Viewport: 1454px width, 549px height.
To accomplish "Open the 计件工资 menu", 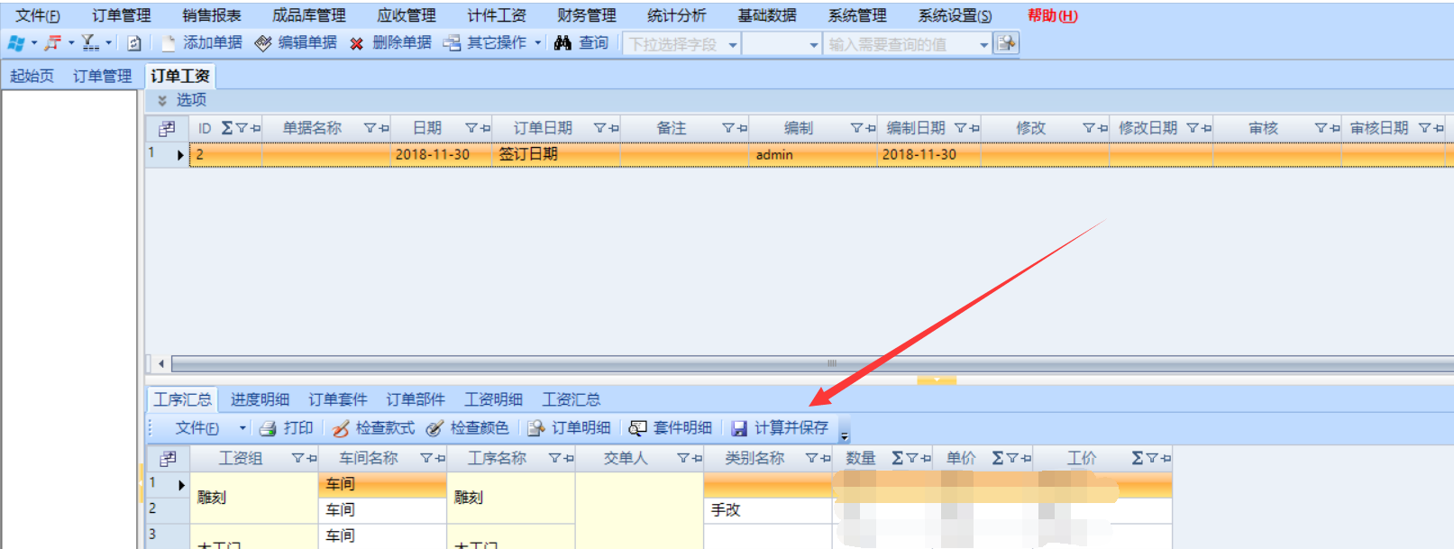I will point(496,15).
